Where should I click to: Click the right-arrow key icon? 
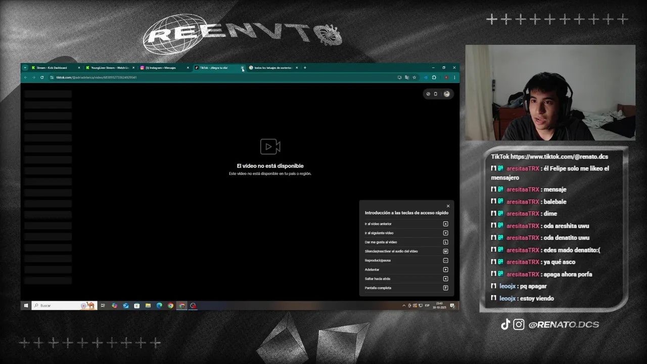pos(445,269)
